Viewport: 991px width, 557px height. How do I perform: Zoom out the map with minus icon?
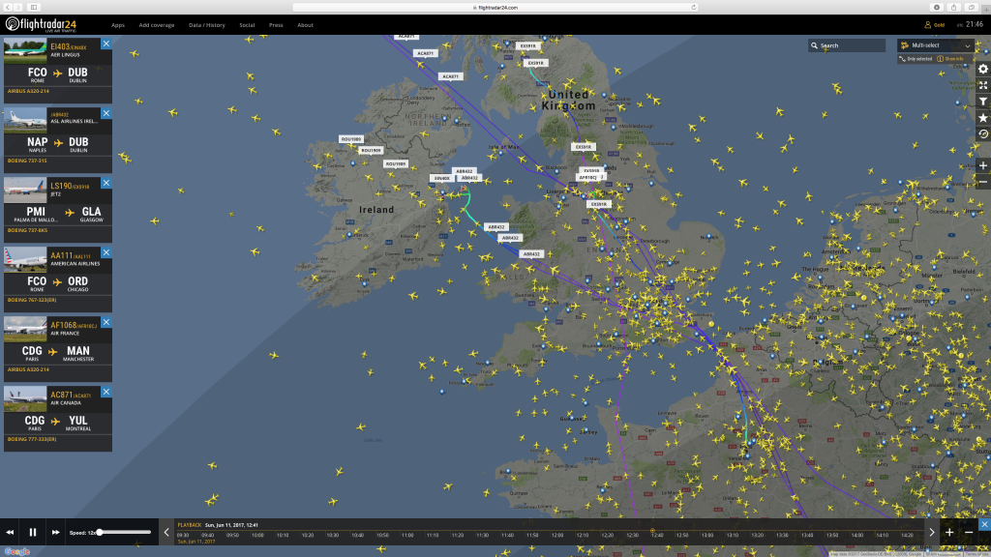(983, 182)
